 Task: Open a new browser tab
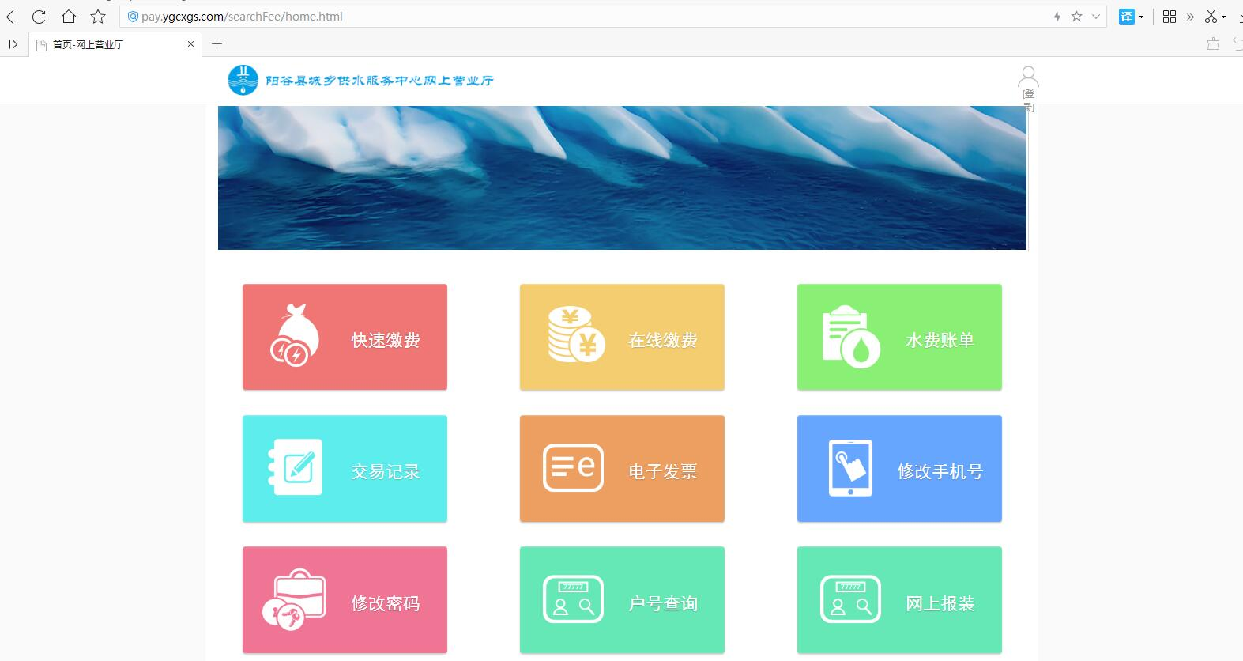(217, 44)
